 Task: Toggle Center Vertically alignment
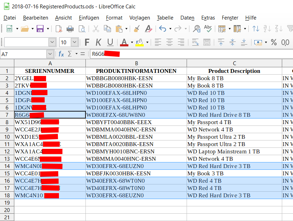point(232,43)
